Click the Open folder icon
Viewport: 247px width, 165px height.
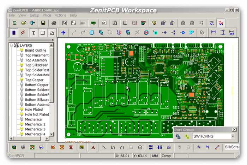(24, 23)
